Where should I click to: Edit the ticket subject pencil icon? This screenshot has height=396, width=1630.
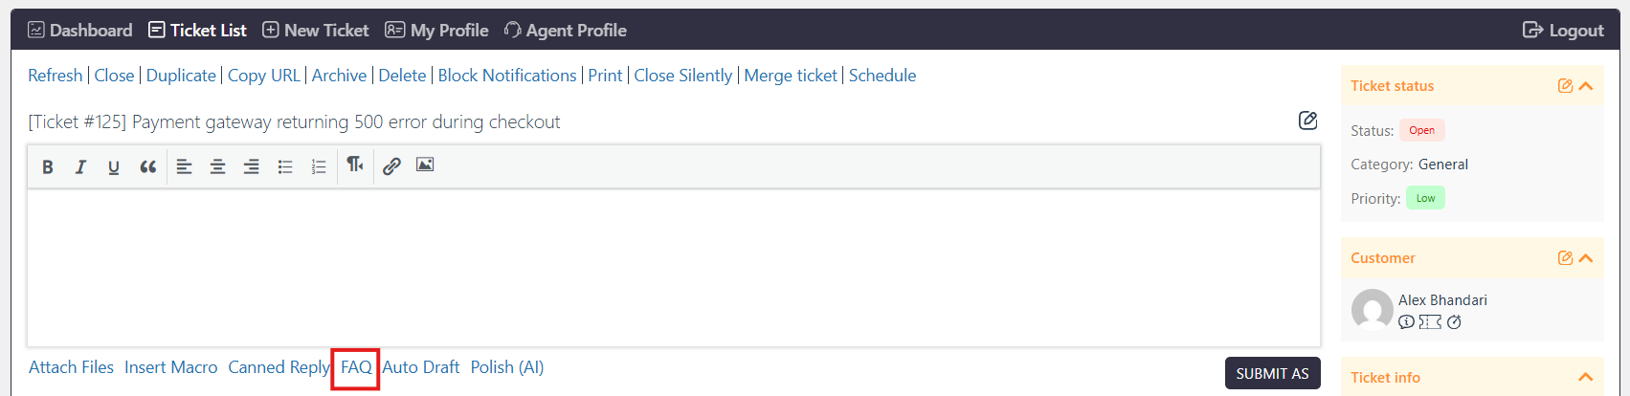click(x=1307, y=121)
